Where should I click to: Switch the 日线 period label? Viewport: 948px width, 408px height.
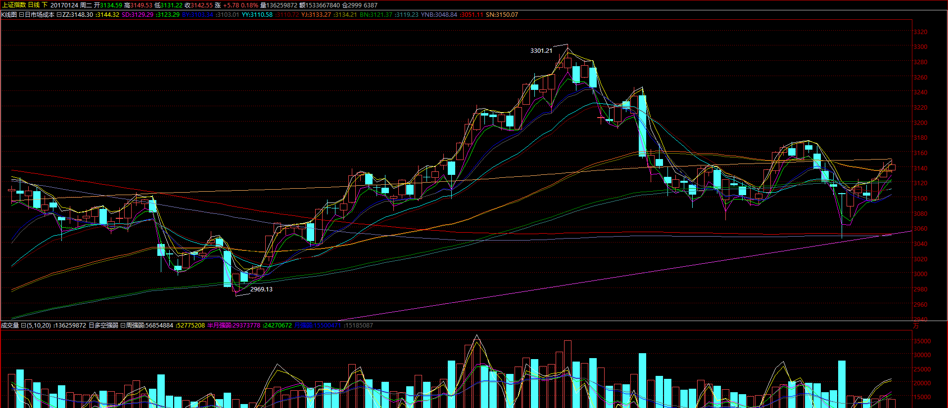coord(34,5)
